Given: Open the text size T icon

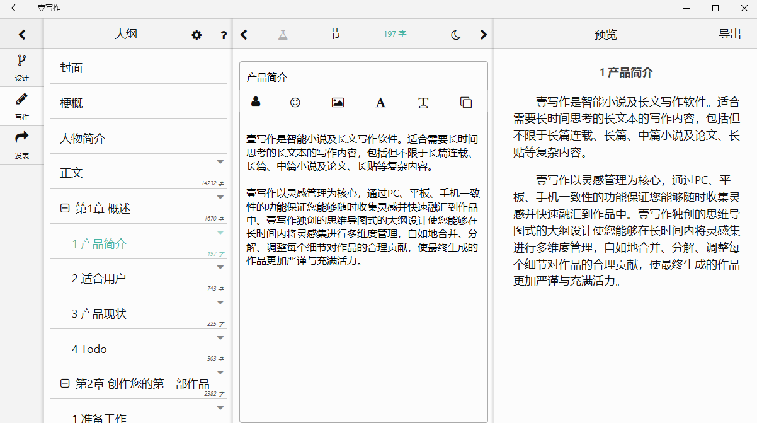Looking at the screenshot, I should [x=423, y=102].
